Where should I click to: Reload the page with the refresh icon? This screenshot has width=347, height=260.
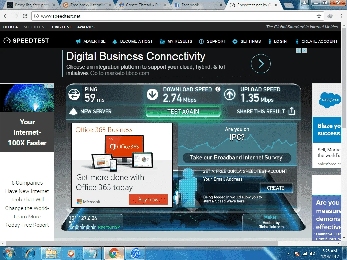pos(25,16)
